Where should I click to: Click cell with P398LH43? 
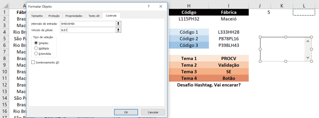(x=229, y=45)
